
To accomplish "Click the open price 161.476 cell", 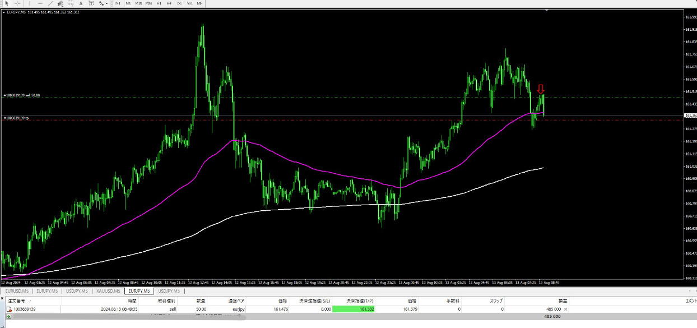I will (280, 309).
